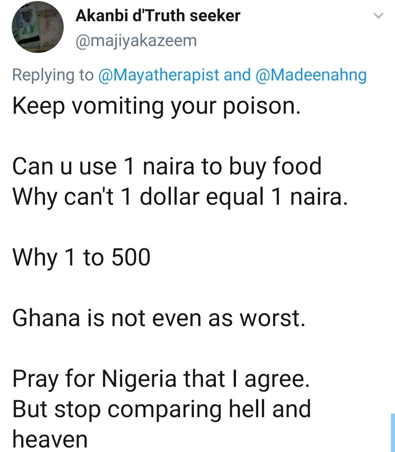
Task: Click the word 'and' between the mentions
Action: [x=237, y=75]
